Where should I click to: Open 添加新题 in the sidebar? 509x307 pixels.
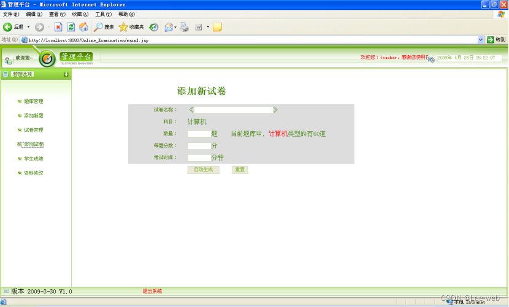[x=34, y=116]
